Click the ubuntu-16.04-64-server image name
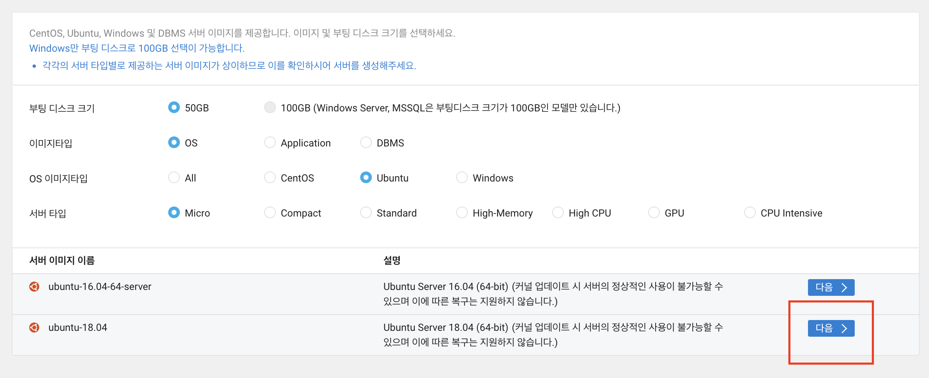Screen dimensions: 929x378 (x=100, y=287)
